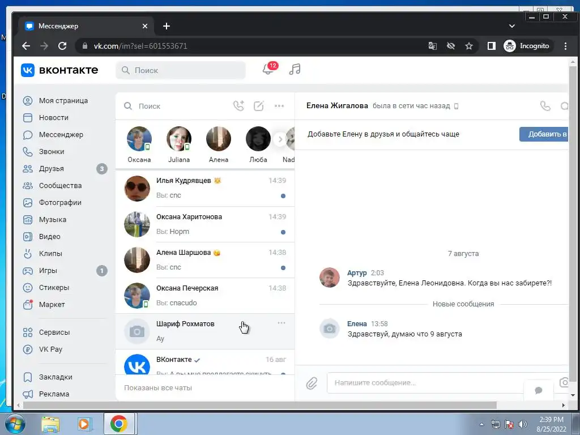Toggle Chrome side panel icon
This screenshot has height=435, width=580.
[x=491, y=46]
